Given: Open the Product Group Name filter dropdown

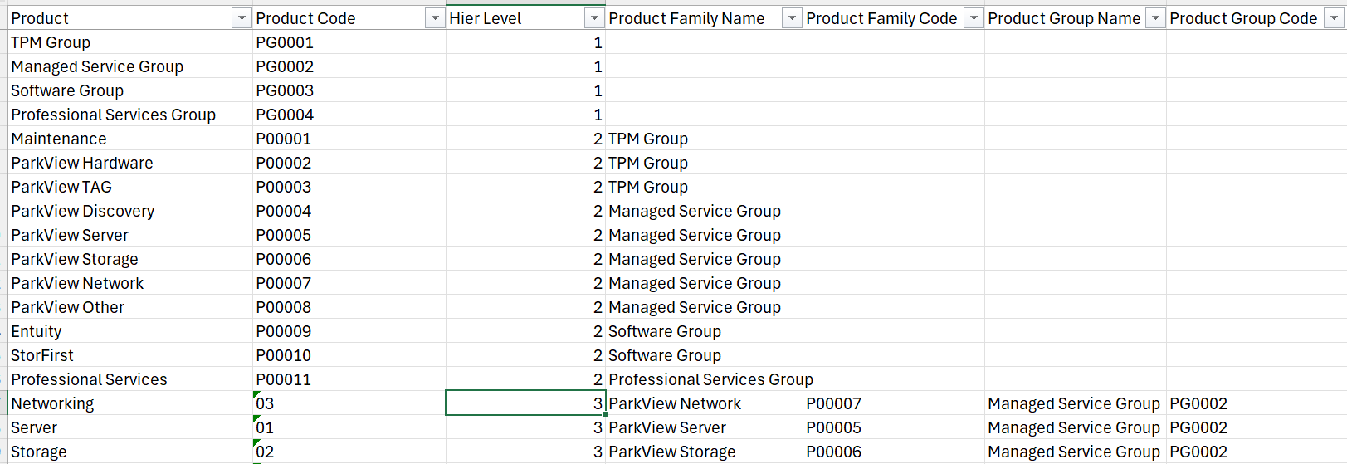Looking at the screenshot, I should [1155, 18].
